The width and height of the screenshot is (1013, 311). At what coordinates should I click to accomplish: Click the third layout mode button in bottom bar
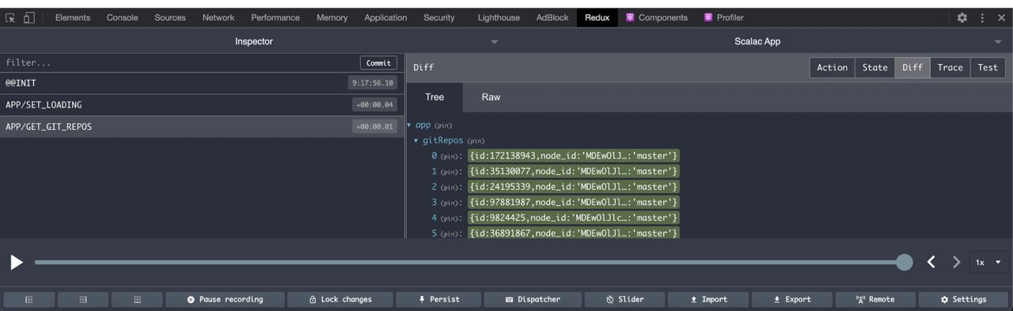[x=137, y=299]
